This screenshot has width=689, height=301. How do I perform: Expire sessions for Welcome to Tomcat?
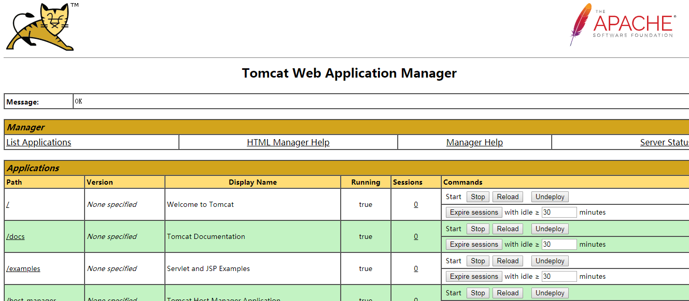pyautogui.click(x=474, y=212)
